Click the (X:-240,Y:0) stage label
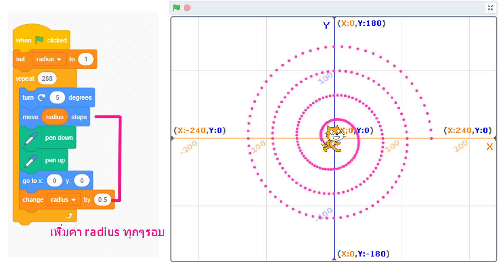 click(200, 131)
